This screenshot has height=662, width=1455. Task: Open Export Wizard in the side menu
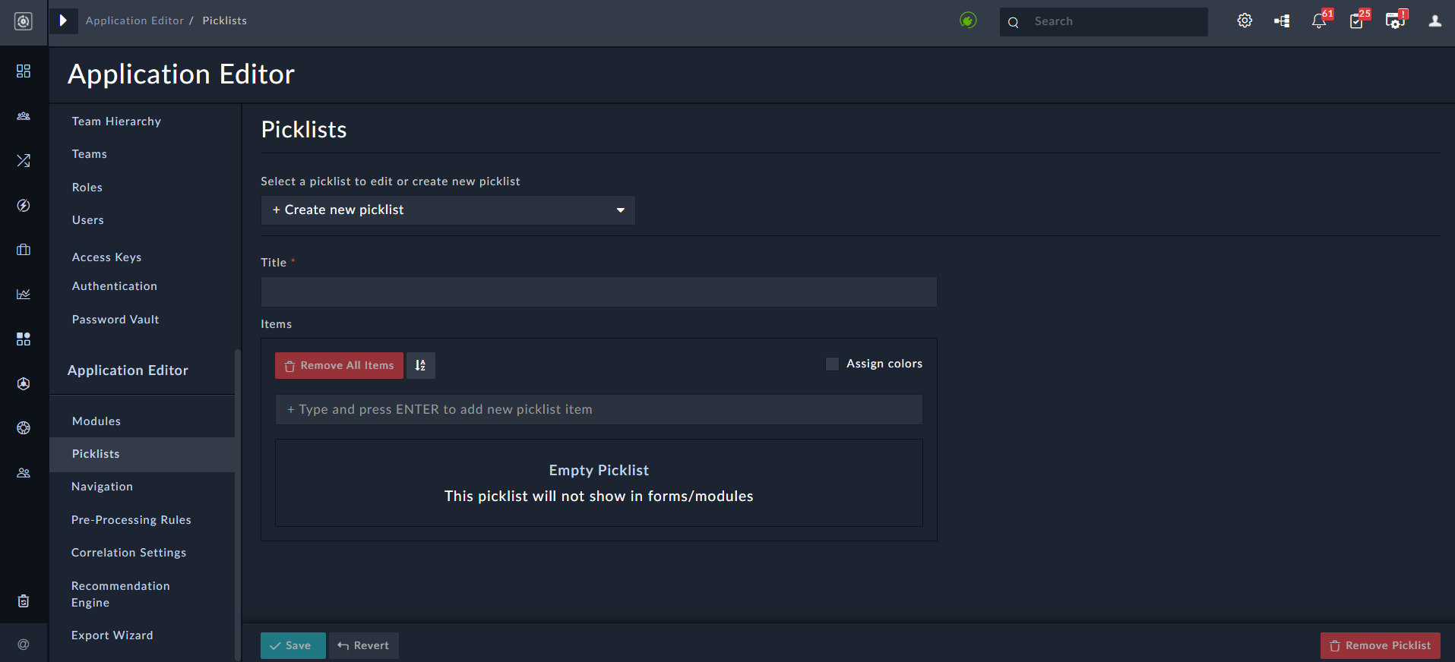point(112,635)
